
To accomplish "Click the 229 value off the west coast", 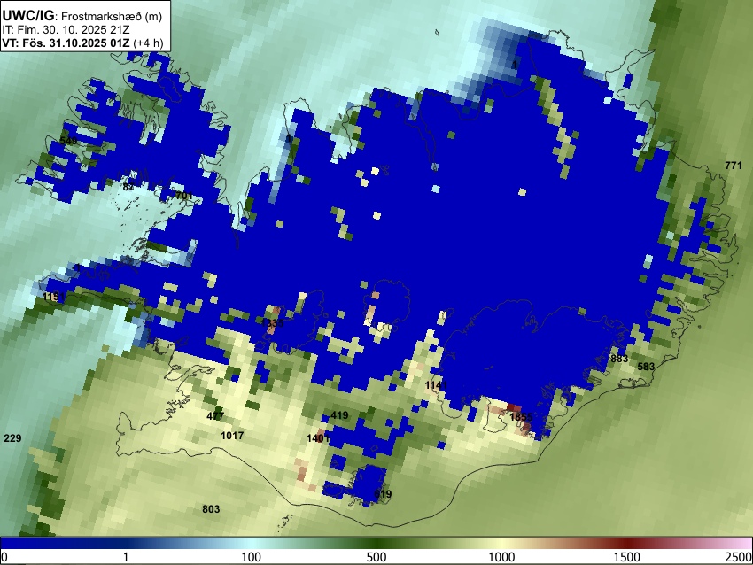I will (x=12, y=437).
